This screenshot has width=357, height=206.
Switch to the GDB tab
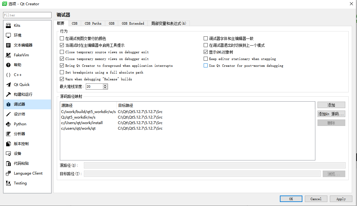(111, 23)
